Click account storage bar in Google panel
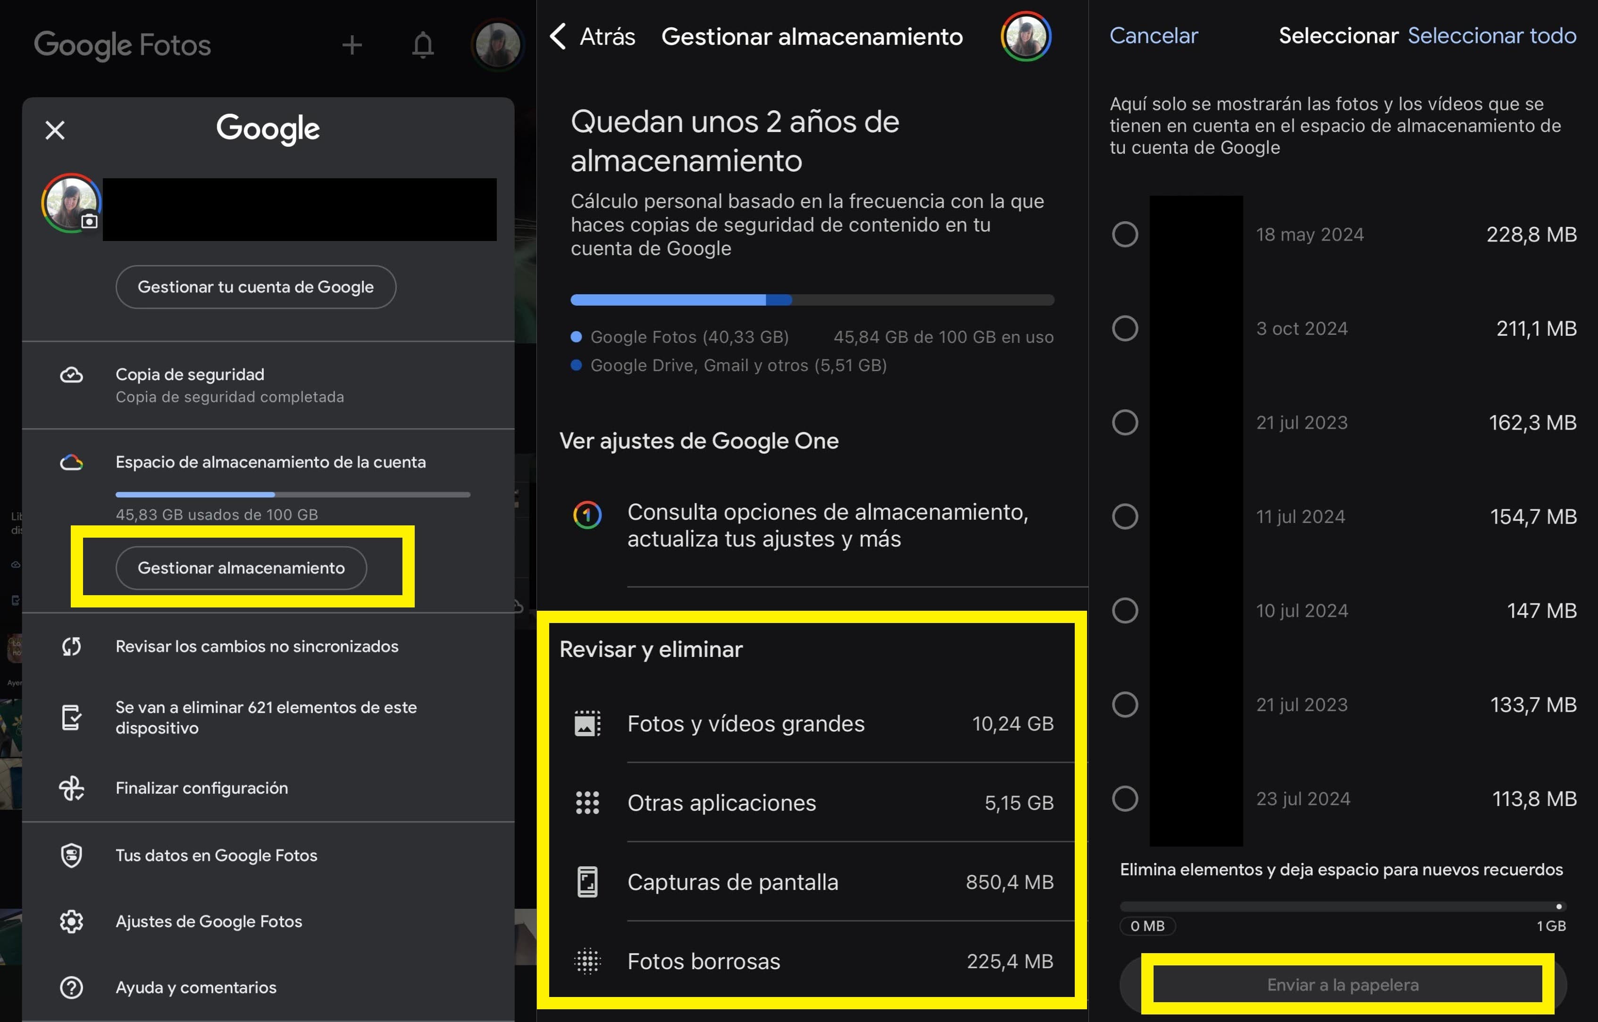1598x1022 pixels. pyautogui.click(x=293, y=495)
